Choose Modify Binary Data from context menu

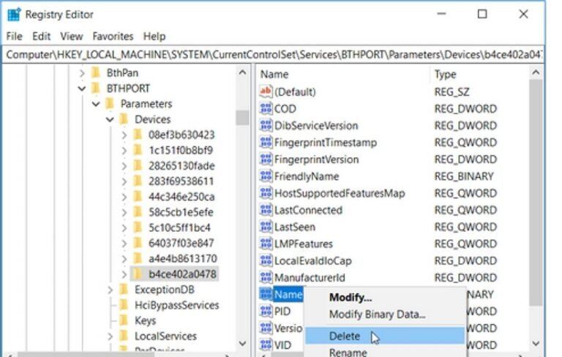coord(377,315)
